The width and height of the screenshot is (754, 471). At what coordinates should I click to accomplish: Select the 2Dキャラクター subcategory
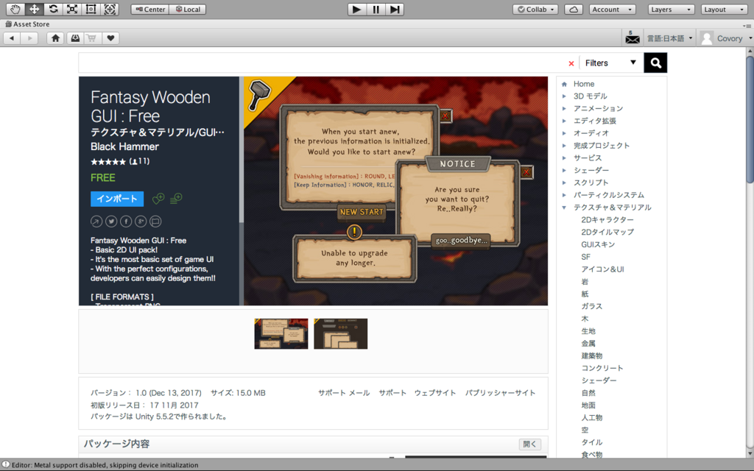(607, 219)
